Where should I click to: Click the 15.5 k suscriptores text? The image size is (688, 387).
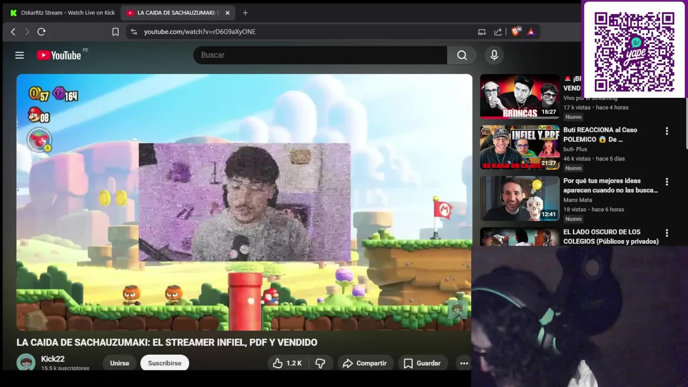coord(65,368)
